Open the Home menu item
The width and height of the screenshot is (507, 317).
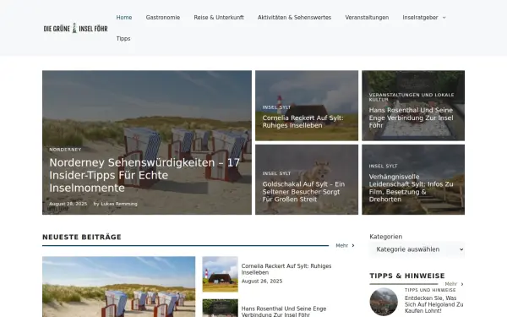click(124, 18)
